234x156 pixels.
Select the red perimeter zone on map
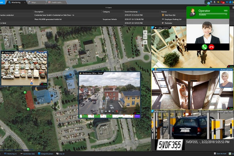[x=30, y=100]
